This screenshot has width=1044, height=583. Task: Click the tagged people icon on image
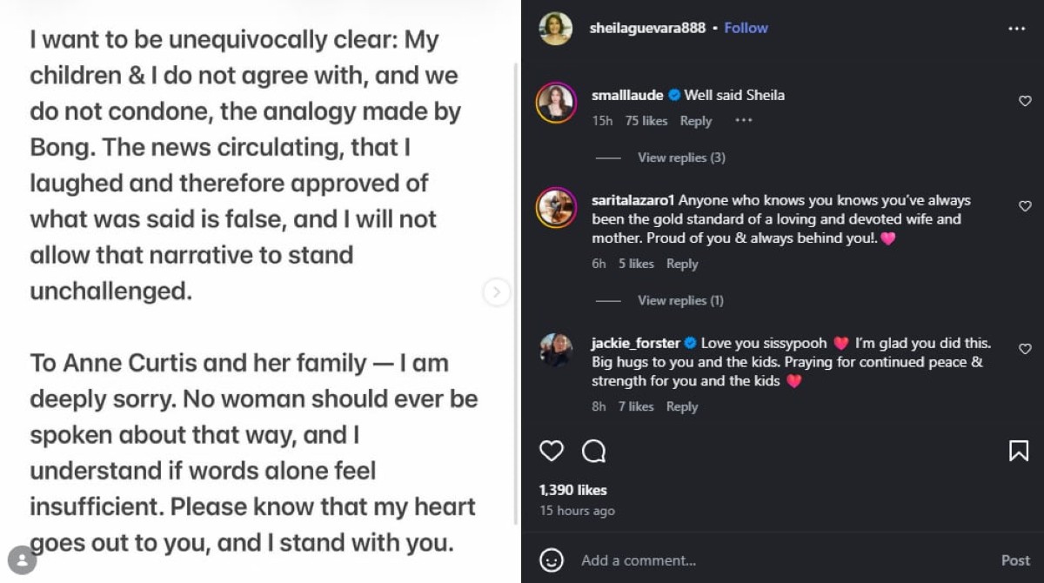pyautogui.click(x=22, y=560)
